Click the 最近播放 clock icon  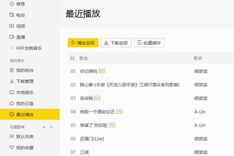pyautogui.click(x=12, y=114)
